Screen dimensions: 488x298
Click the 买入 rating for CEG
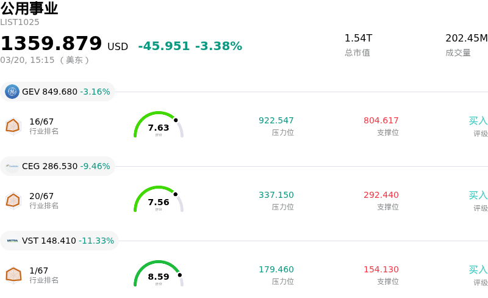click(478, 195)
